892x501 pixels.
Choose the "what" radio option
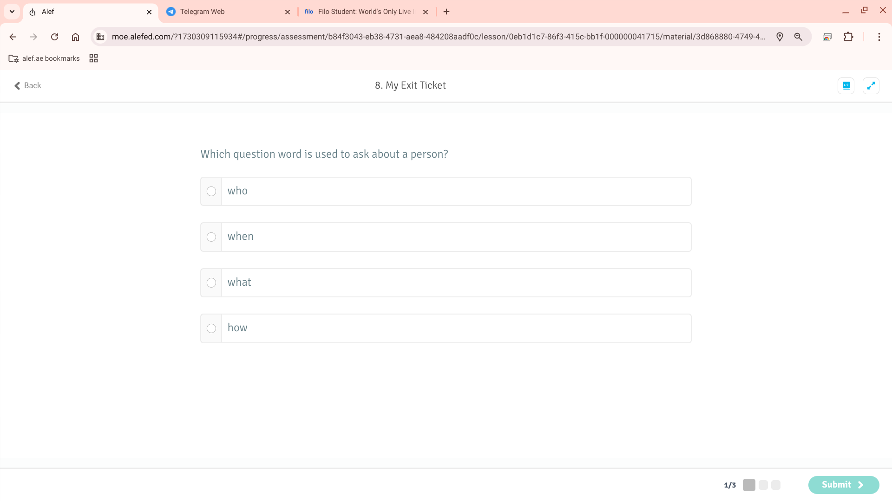pos(211,283)
